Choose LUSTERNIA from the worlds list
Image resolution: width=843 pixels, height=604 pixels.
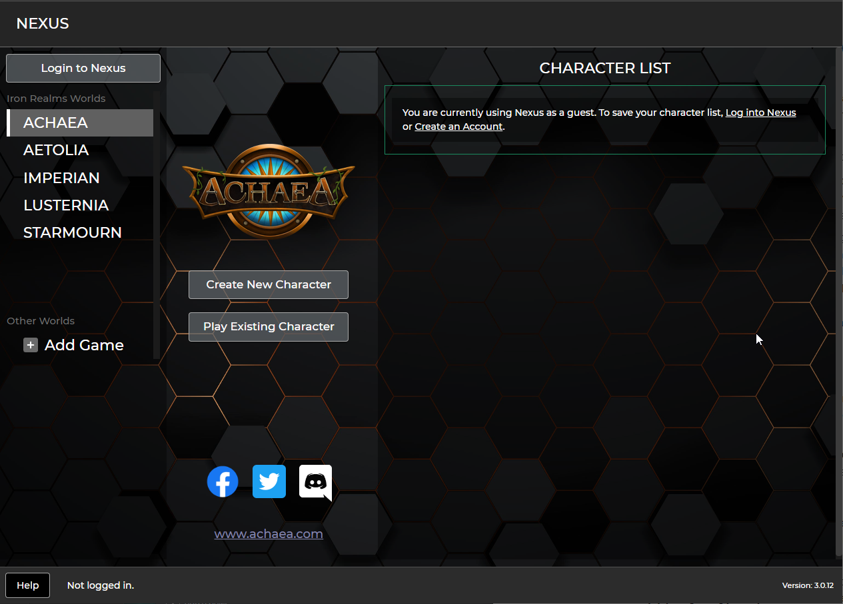(x=66, y=205)
